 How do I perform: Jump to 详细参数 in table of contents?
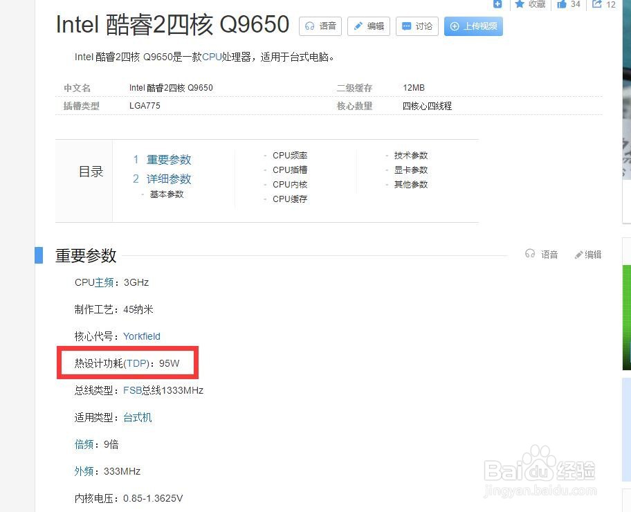pos(169,179)
